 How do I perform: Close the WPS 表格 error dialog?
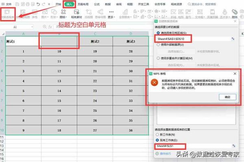tap(235, 74)
